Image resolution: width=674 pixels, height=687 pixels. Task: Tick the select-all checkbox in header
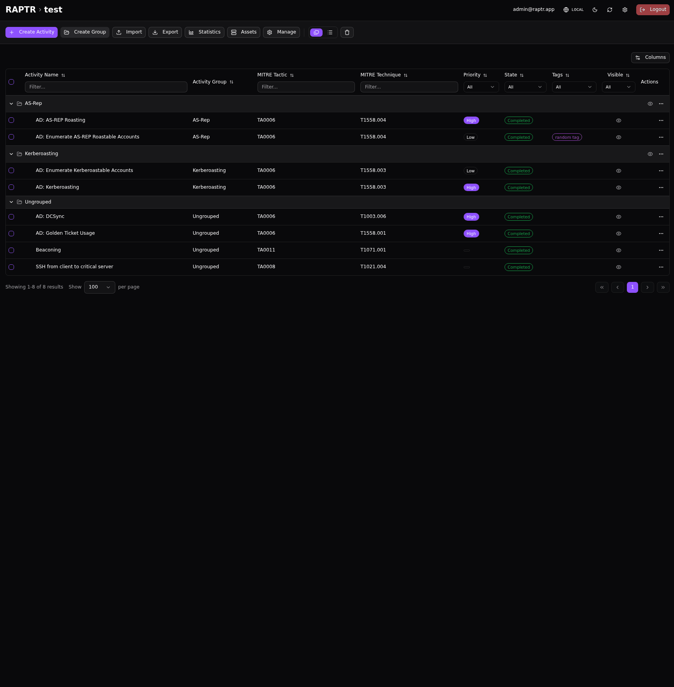tap(11, 82)
